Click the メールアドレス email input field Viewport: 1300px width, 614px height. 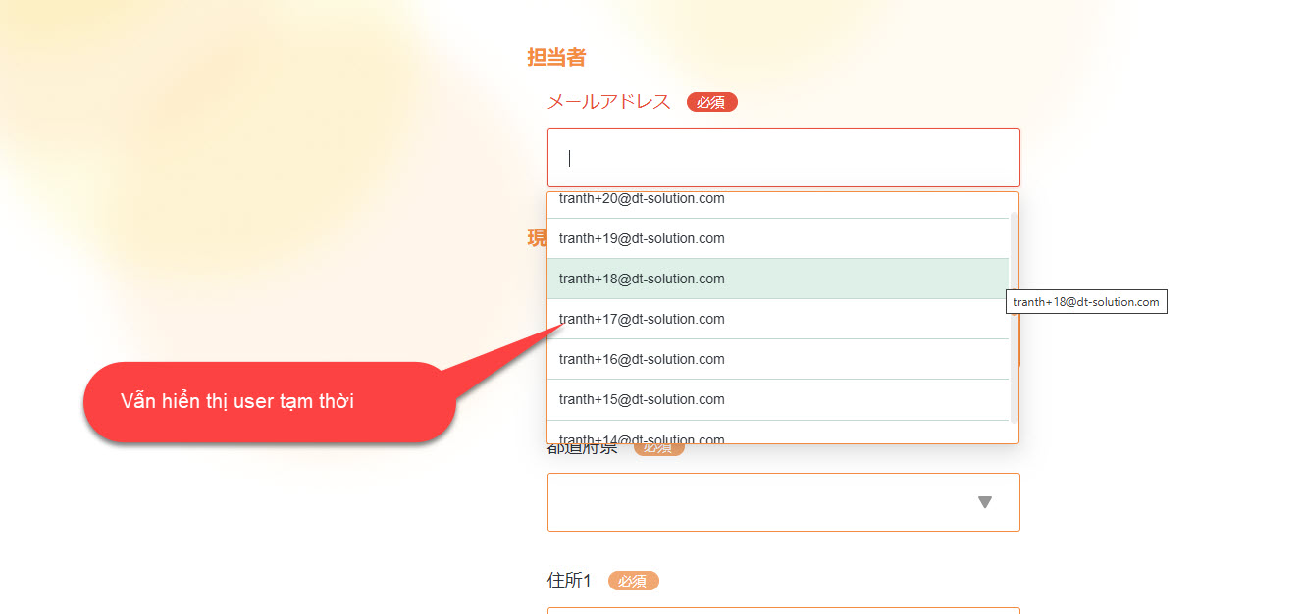click(783, 158)
